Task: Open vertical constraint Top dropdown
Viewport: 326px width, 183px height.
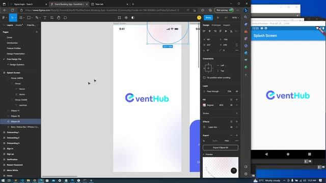Action: tap(222, 71)
